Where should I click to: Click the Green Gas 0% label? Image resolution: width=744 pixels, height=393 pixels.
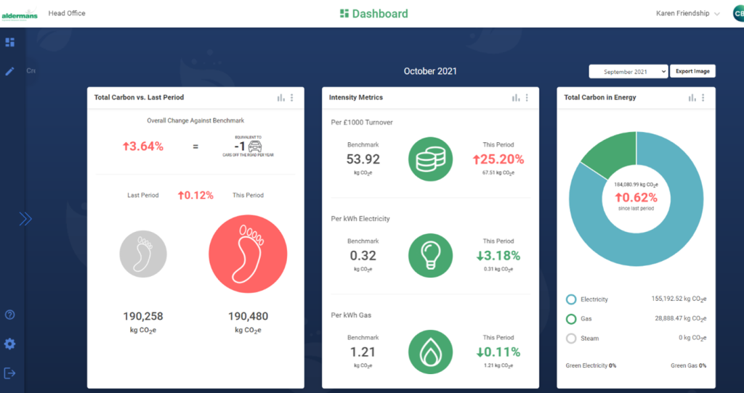click(689, 365)
